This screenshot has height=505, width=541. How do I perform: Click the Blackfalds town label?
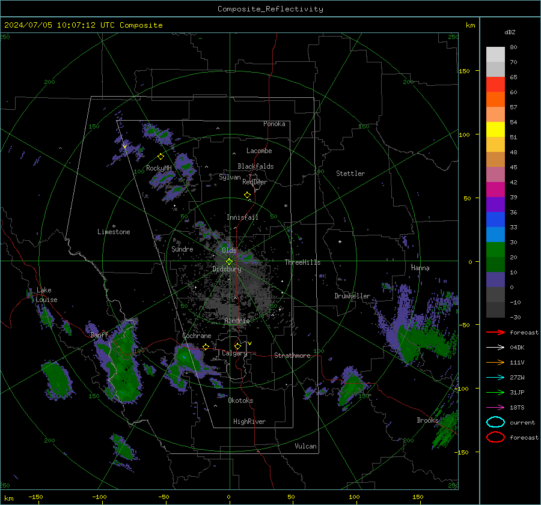tap(255, 166)
